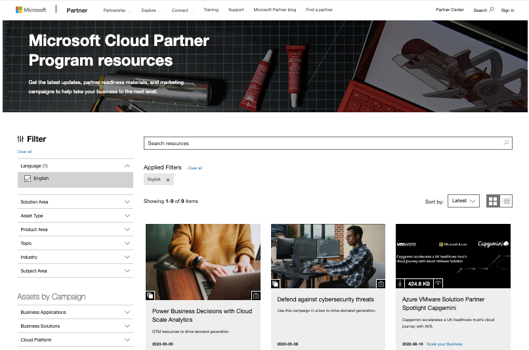The height and width of the screenshot is (350, 529).
Task: Expand the Asset Type filter
Action: point(75,215)
